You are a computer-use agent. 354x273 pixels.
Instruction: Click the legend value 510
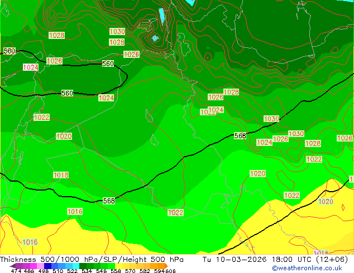pos(58,271)
